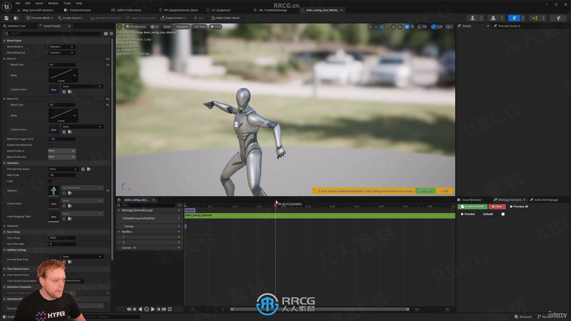Viewport: 571px width, 321px height.
Task: Toggle Enable Auto Blend Out checkbox
Action: pos(50,145)
